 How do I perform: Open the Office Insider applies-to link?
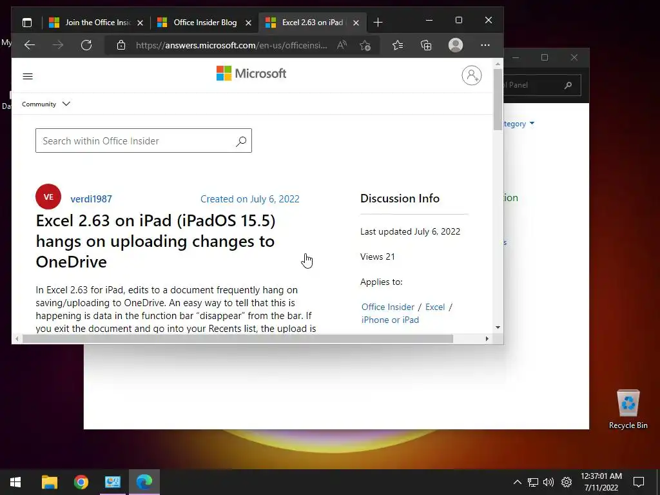(387, 307)
